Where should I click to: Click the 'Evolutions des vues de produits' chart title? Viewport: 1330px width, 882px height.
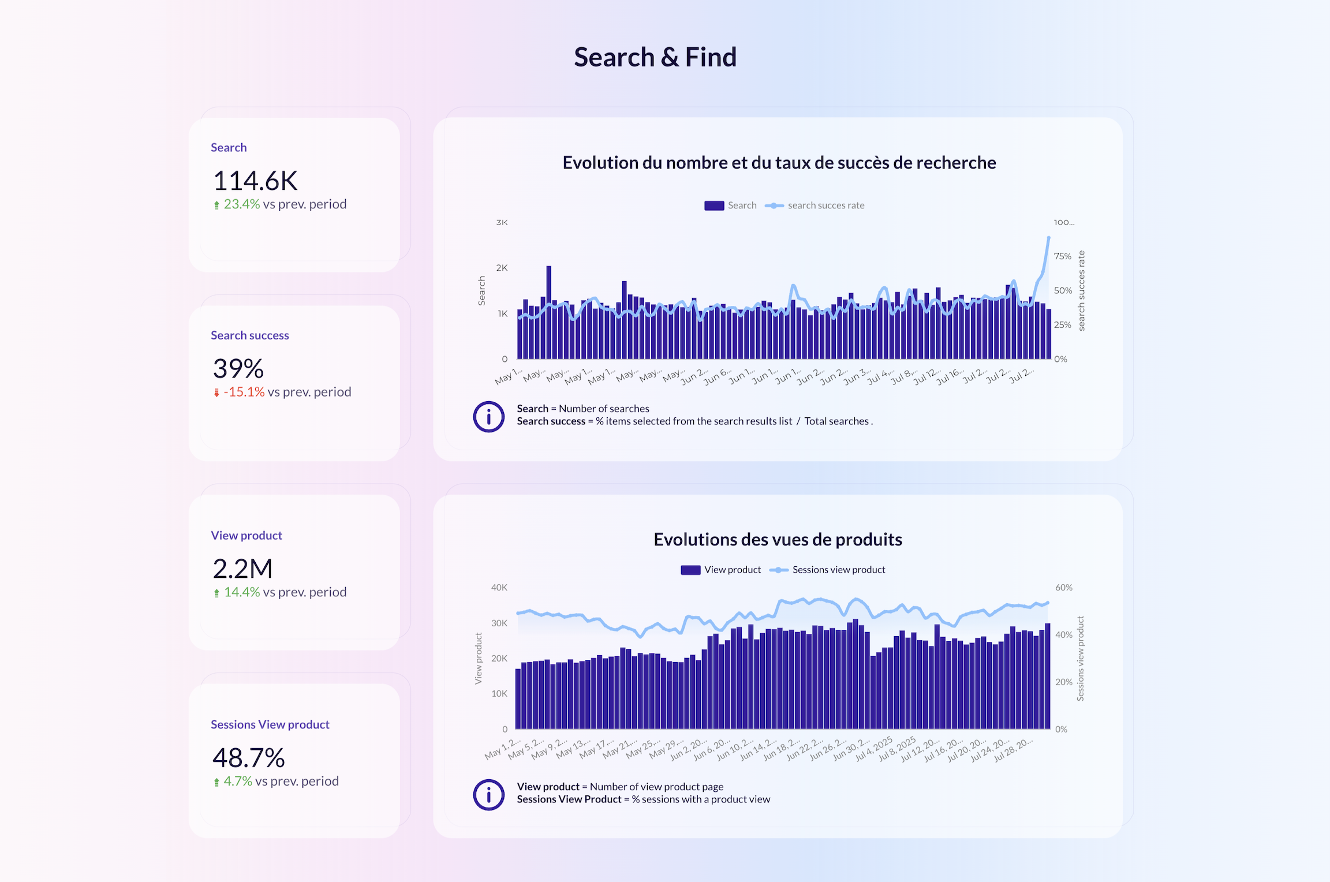click(778, 539)
